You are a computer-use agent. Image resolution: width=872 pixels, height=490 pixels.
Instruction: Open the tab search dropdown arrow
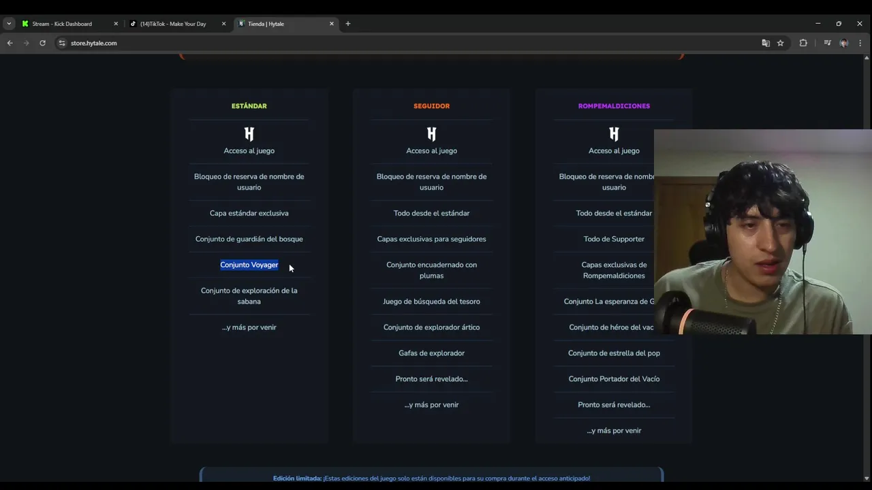(x=9, y=24)
